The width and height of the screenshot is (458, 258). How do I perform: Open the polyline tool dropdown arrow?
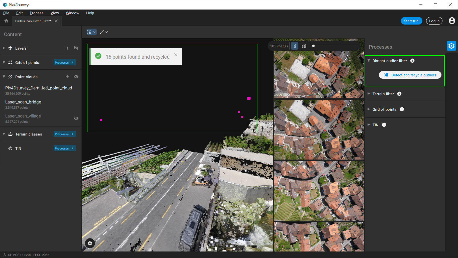107,32
